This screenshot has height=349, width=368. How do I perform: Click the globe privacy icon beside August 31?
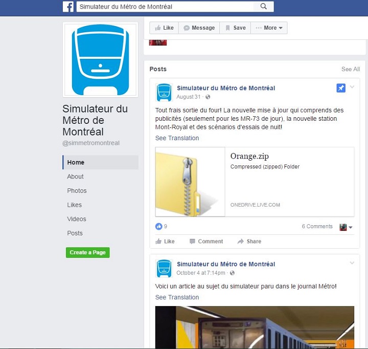click(208, 97)
